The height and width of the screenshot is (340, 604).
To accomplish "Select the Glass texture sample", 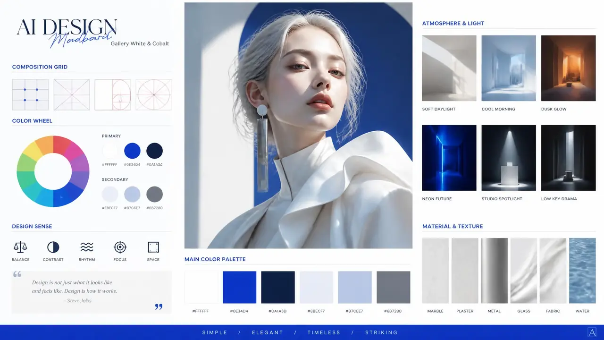I will 524,271.
